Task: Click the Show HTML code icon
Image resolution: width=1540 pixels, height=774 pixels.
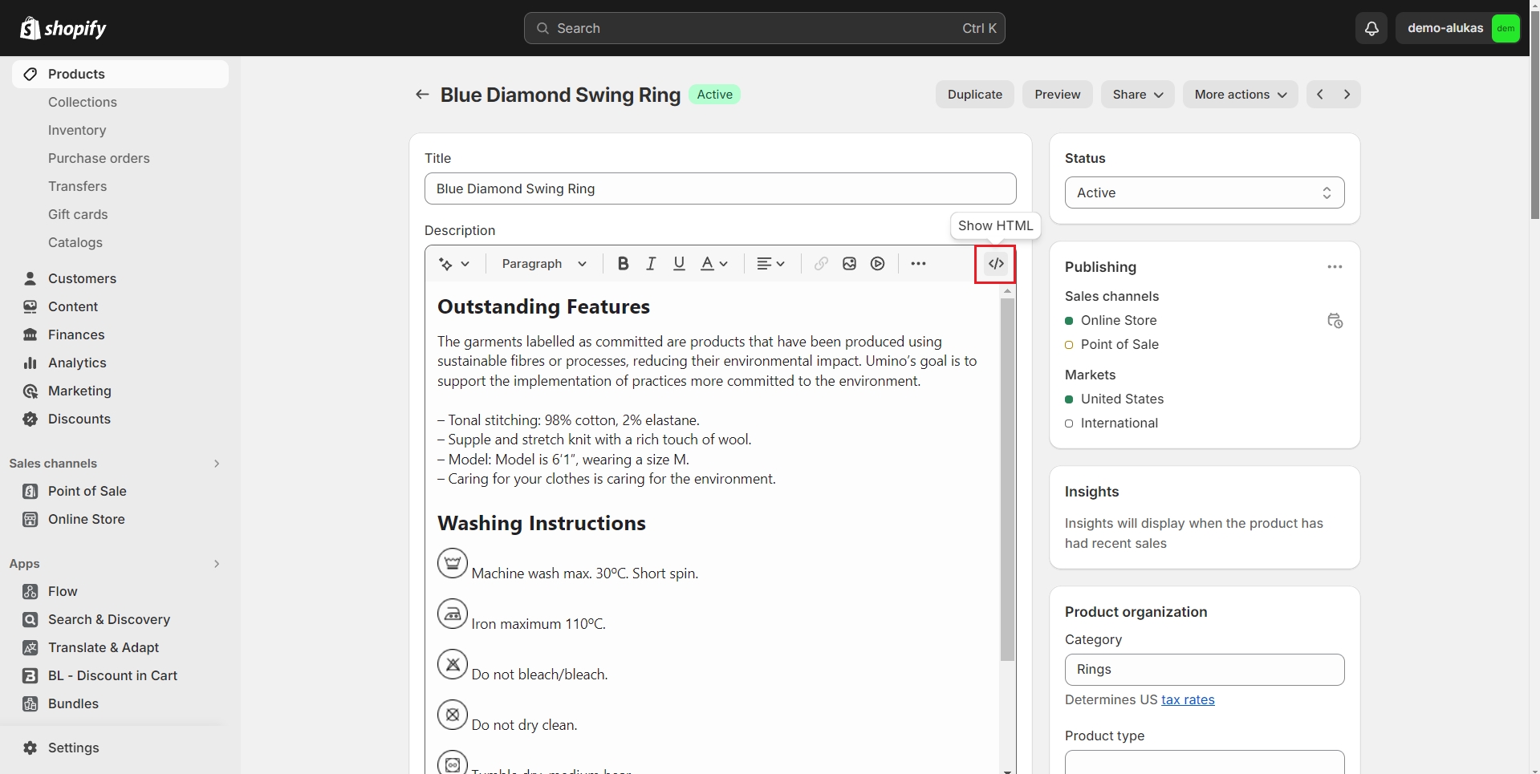Action: [x=995, y=264]
